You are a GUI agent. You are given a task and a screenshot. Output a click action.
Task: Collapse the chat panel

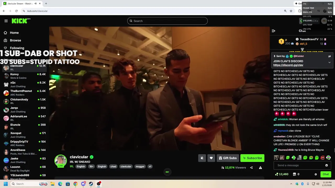click(273, 31)
